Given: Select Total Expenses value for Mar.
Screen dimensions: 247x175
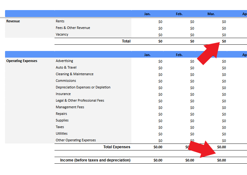Looking at the screenshot, I should (x=221, y=147).
